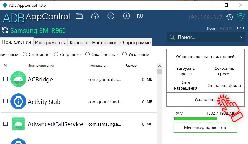Click the Менеджер процессов button
Screen dimensions: 248x144
[x=205, y=128]
